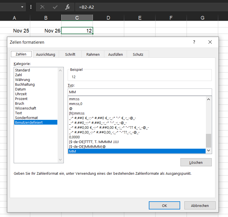This screenshot has width=228, height=217.
Task: Click the category list scroll-up arrow
Action: (60, 71)
